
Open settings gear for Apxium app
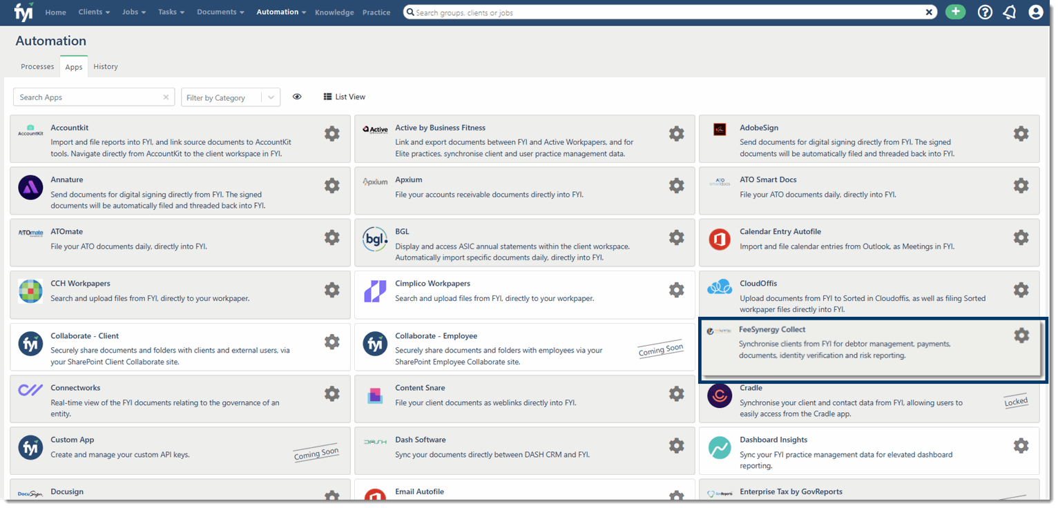click(x=677, y=186)
